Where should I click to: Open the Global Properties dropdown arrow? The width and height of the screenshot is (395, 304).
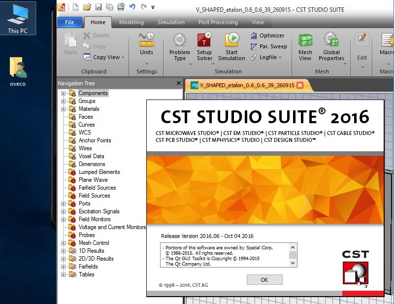pyautogui.click(x=345, y=64)
